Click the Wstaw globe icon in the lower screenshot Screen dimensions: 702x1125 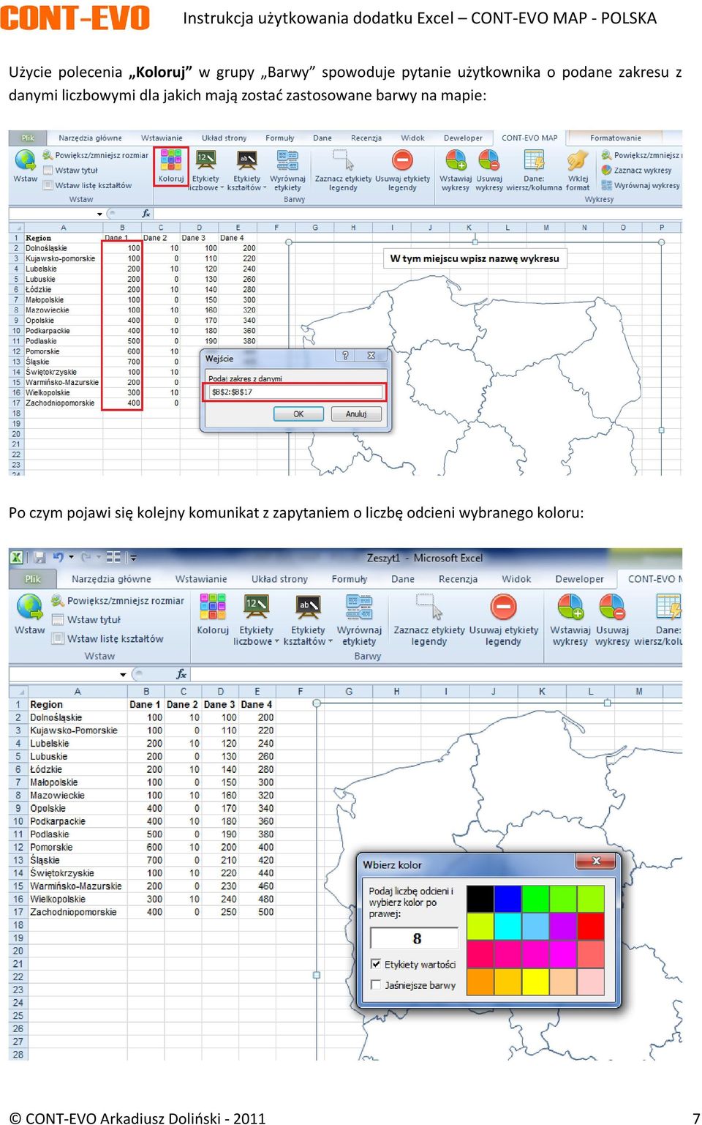click(30, 607)
